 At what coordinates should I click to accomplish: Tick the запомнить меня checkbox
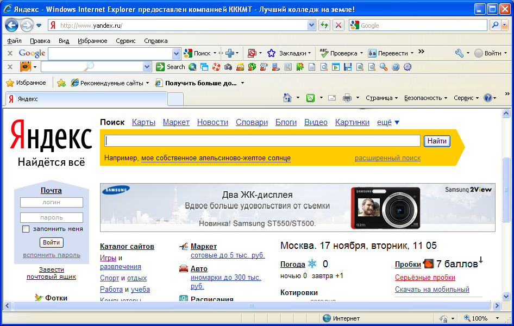coord(26,229)
